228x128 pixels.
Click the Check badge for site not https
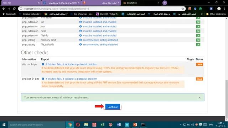click(199, 64)
